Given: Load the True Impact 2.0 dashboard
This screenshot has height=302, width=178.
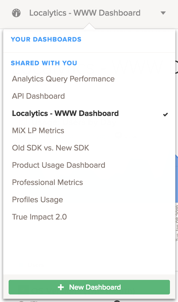Looking at the screenshot, I should (40, 217).
